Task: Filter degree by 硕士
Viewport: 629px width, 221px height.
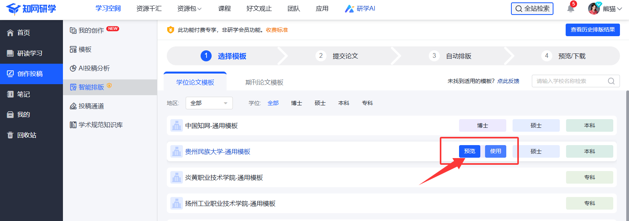Action: click(x=320, y=103)
